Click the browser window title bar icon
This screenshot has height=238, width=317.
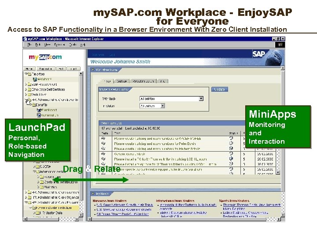tap(25, 39)
